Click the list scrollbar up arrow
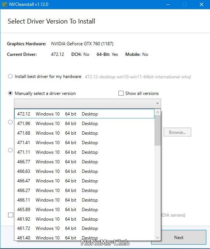This screenshot has width=210, height=249. click(x=157, y=112)
